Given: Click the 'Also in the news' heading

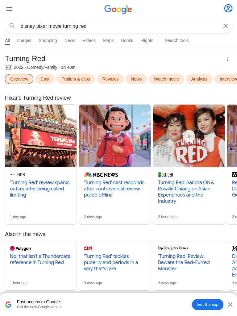Looking at the screenshot, I should (25, 234).
